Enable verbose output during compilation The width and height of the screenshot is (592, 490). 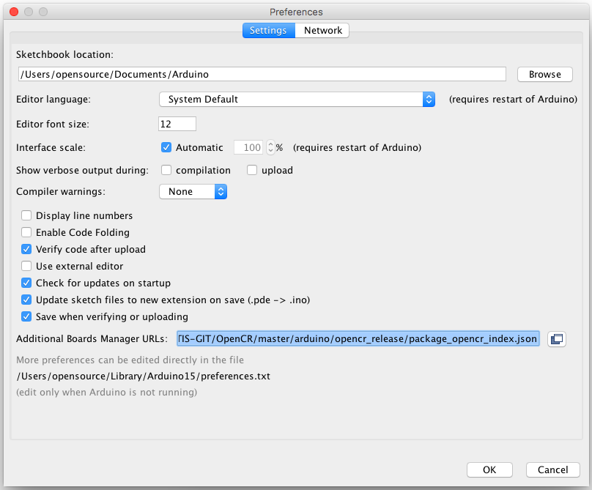[x=166, y=170]
